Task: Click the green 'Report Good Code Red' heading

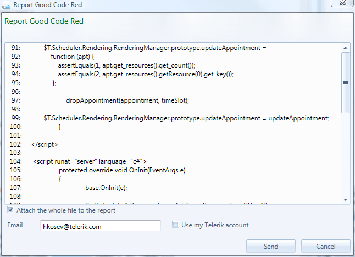Action: coord(44,21)
